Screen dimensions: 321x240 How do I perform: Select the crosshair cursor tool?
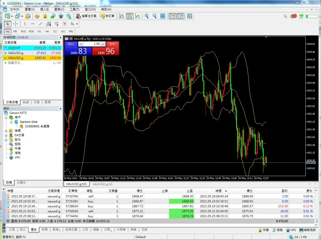coord(15,24)
